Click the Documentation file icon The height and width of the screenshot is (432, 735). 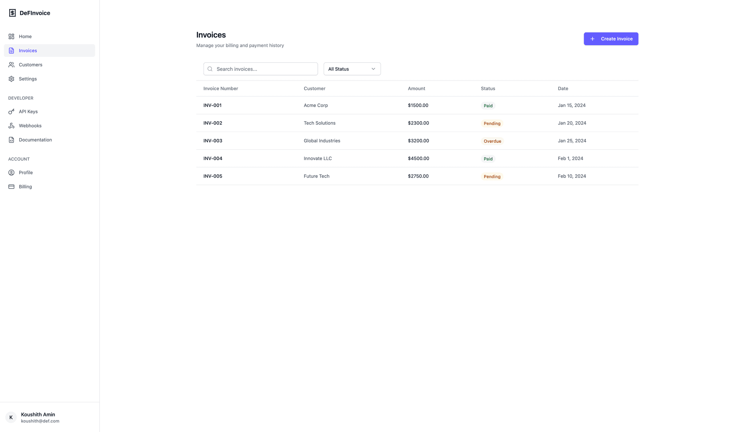(x=11, y=140)
